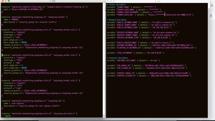Click the "secgroup_normal" resource declaration line
Image resolution: width=215 pixels, height=121 pixels.
pos(35,17)
